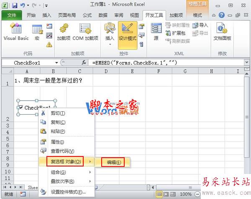Click the ribbon 查看代码 view code icon
The height and width of the screenshot is (199, 251).
point(141,35)
